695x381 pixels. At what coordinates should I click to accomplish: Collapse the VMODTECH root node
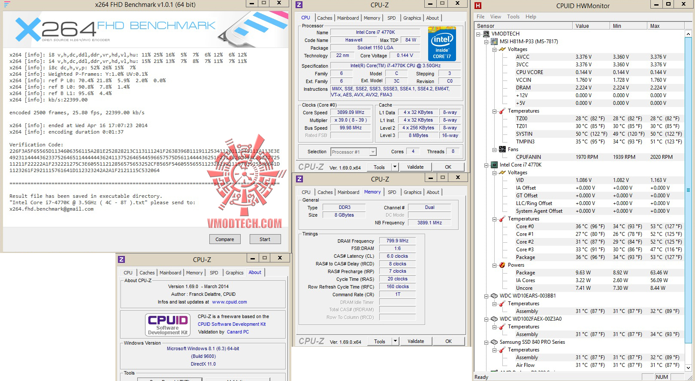tap(478, 34)
